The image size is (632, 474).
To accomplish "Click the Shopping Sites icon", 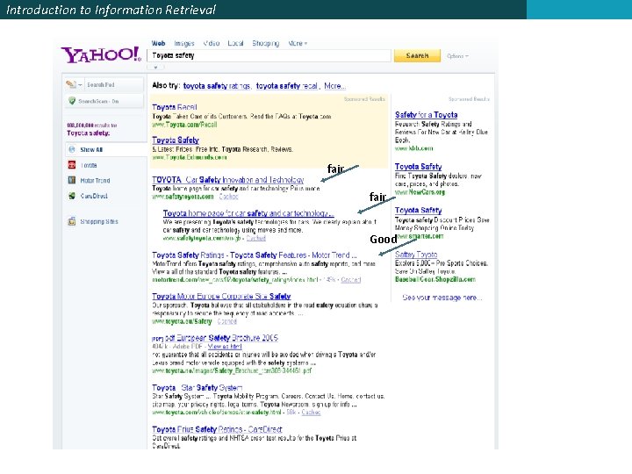I will [x=72, y=221].
